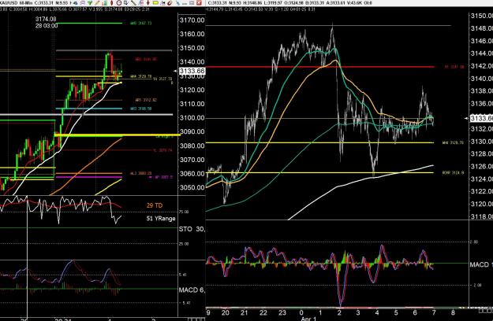Screen dimensions: 493x321
Task: Click the dark red diamond toolbar icon
Action: 112,3
